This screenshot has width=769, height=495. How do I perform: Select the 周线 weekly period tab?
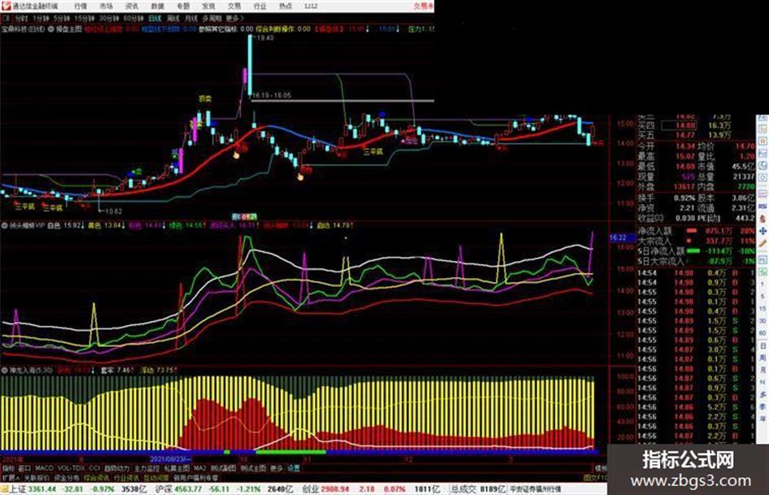click(173, 18)
